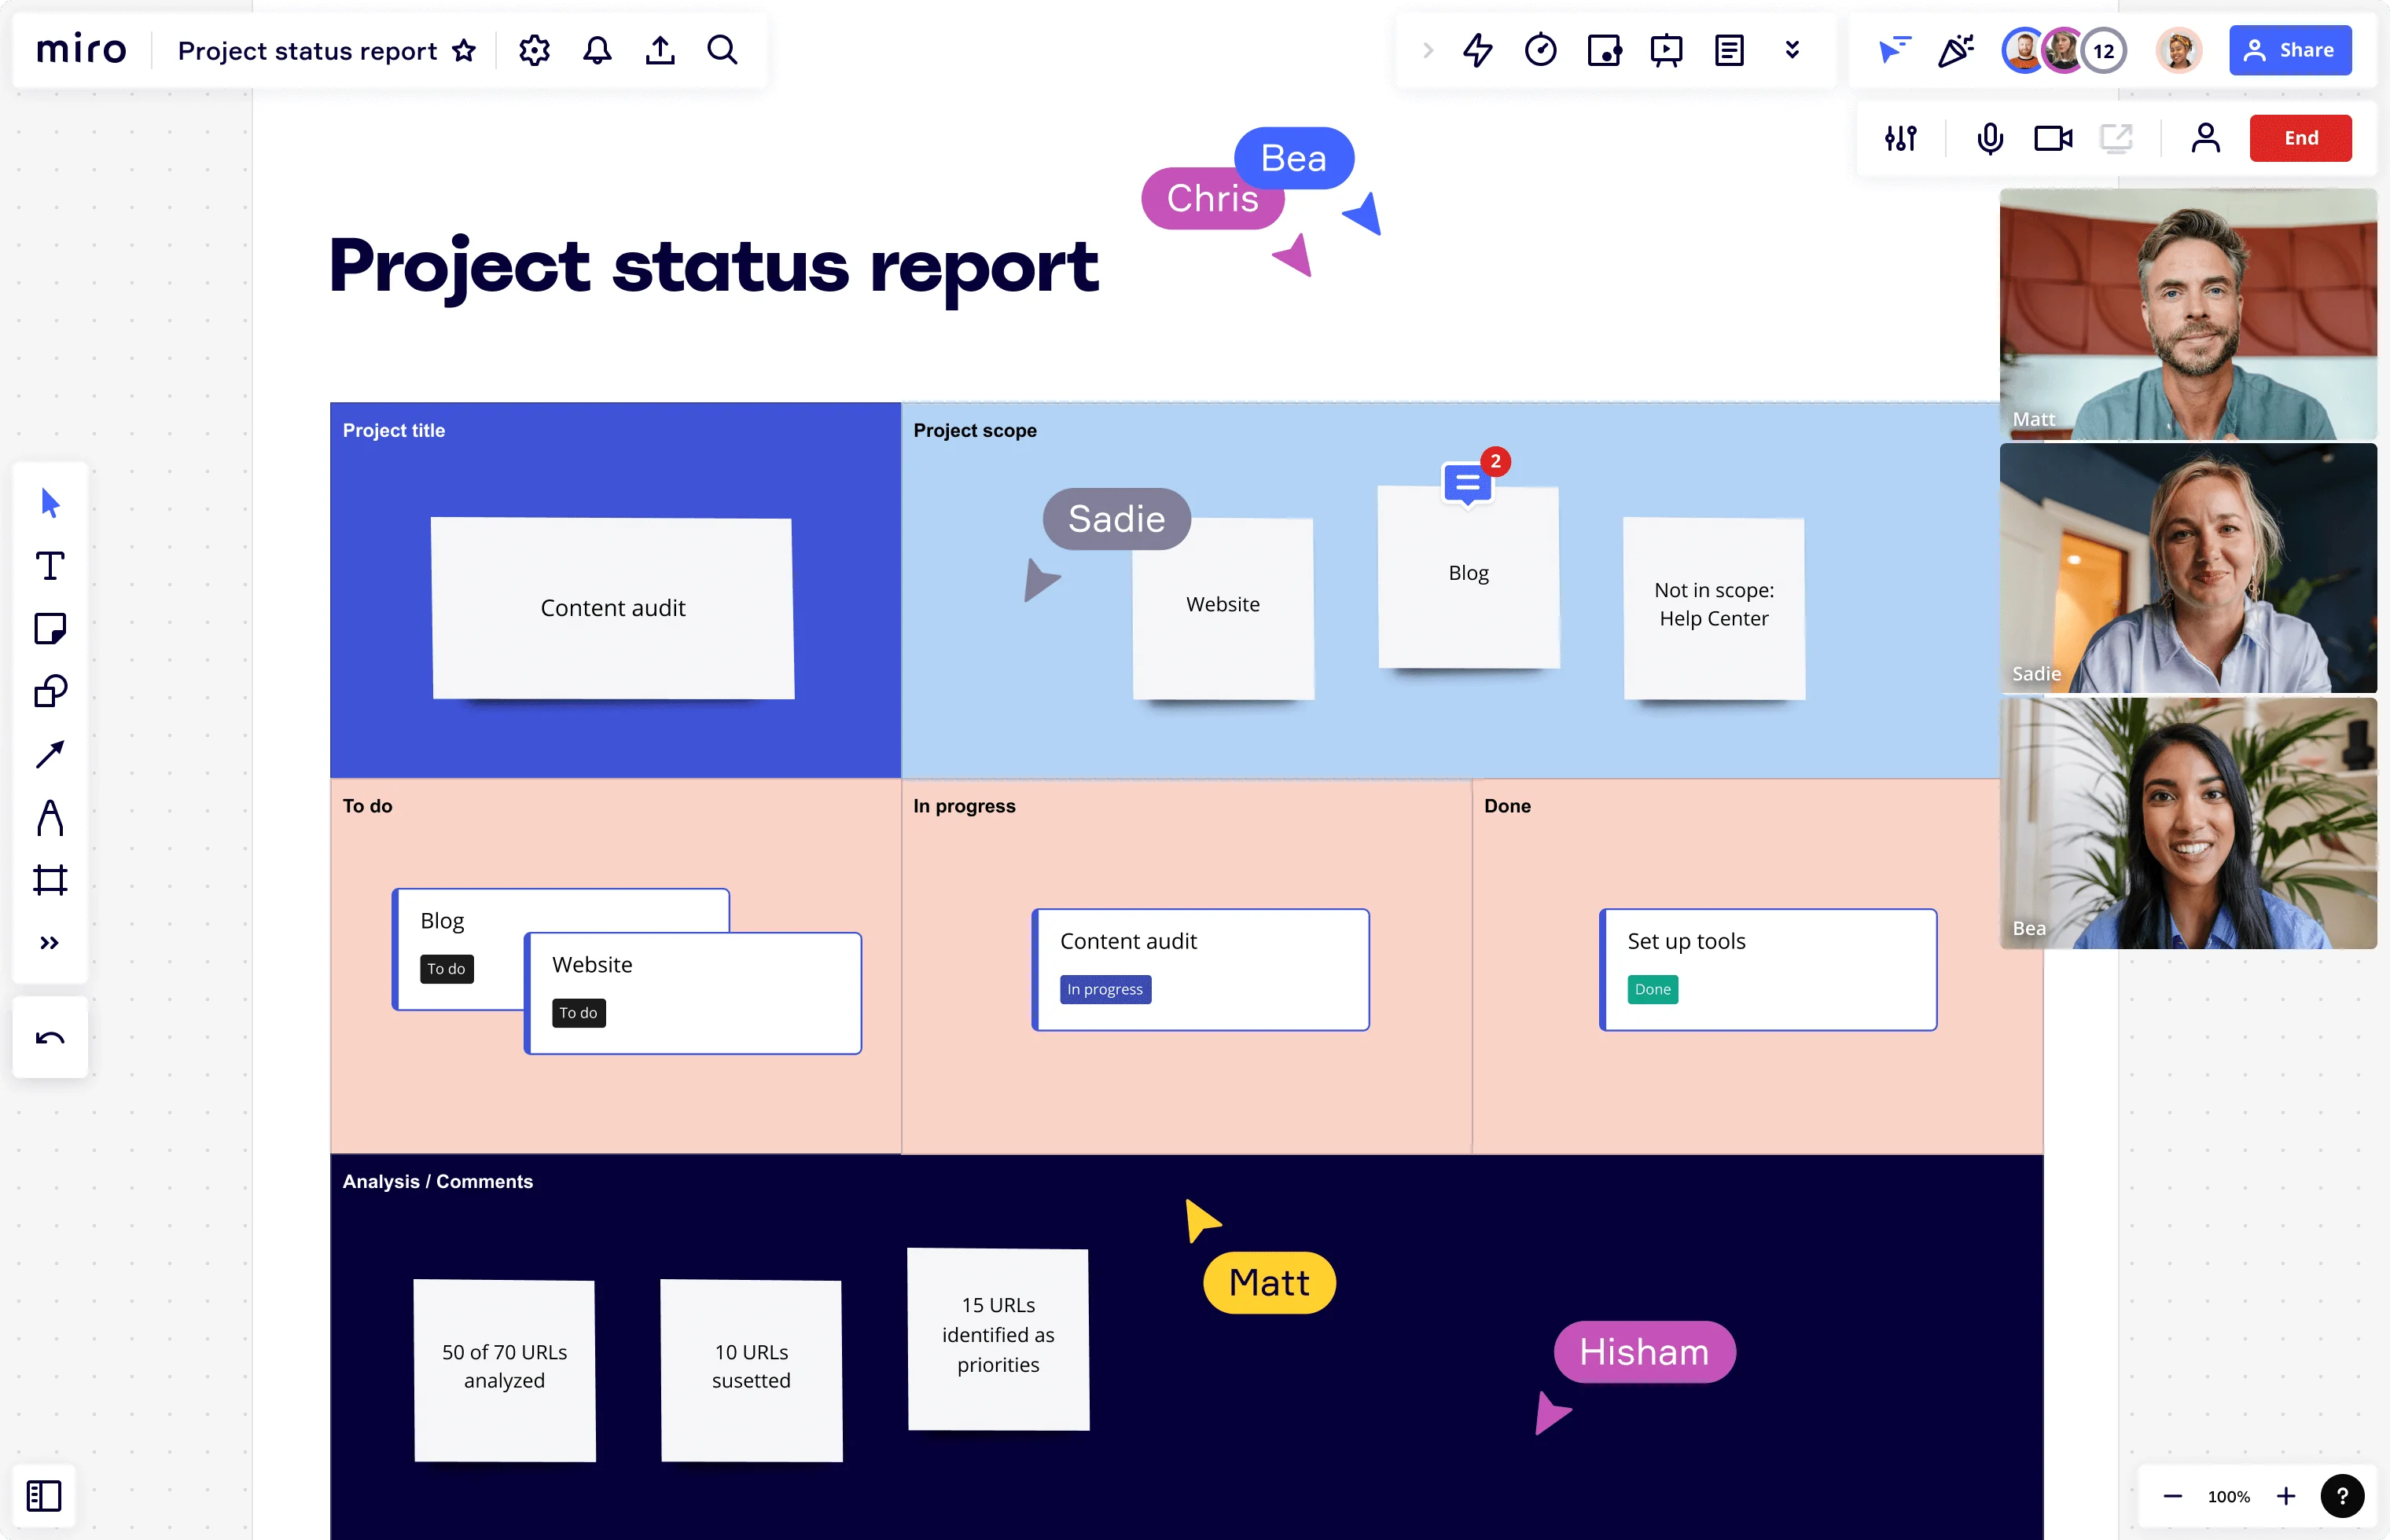
Task: Click the shapes tool in sidebar
Action: coord(50,691)
